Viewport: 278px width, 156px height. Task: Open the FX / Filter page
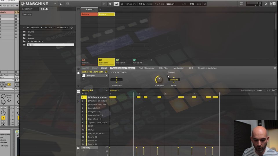pyautogui.click(x=164, y=68)
